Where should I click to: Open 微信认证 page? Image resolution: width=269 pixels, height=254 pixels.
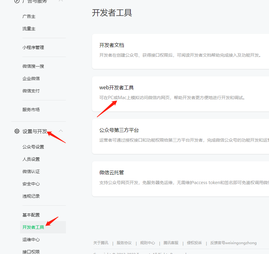tap(31, 171)
